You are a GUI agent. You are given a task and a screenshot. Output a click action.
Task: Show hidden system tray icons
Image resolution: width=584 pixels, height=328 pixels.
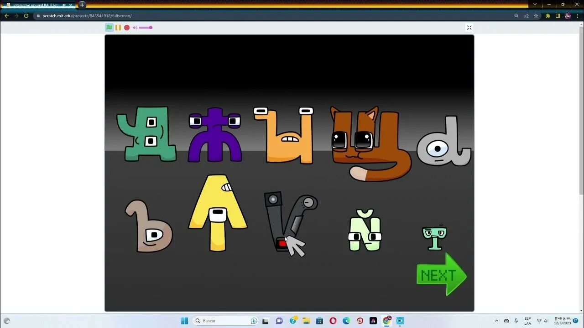point(496,321)
